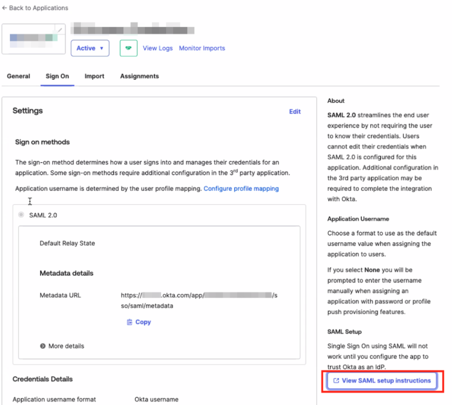Select the SAML 2.0 radio button

(21, 215)
